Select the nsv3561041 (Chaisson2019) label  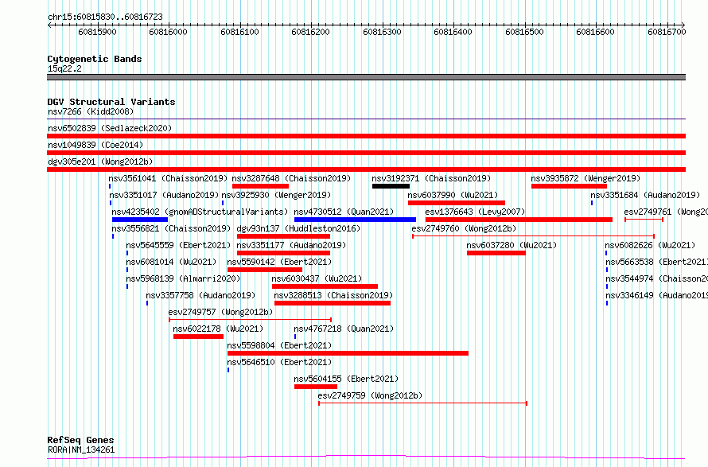point(168,178)
